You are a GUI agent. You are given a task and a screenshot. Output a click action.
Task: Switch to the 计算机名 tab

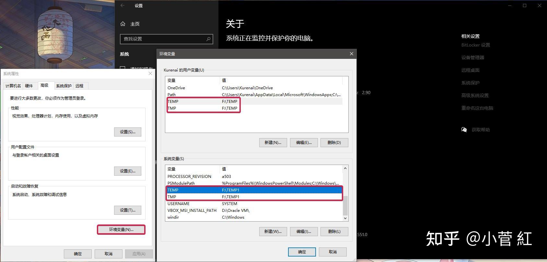(13, 86)
